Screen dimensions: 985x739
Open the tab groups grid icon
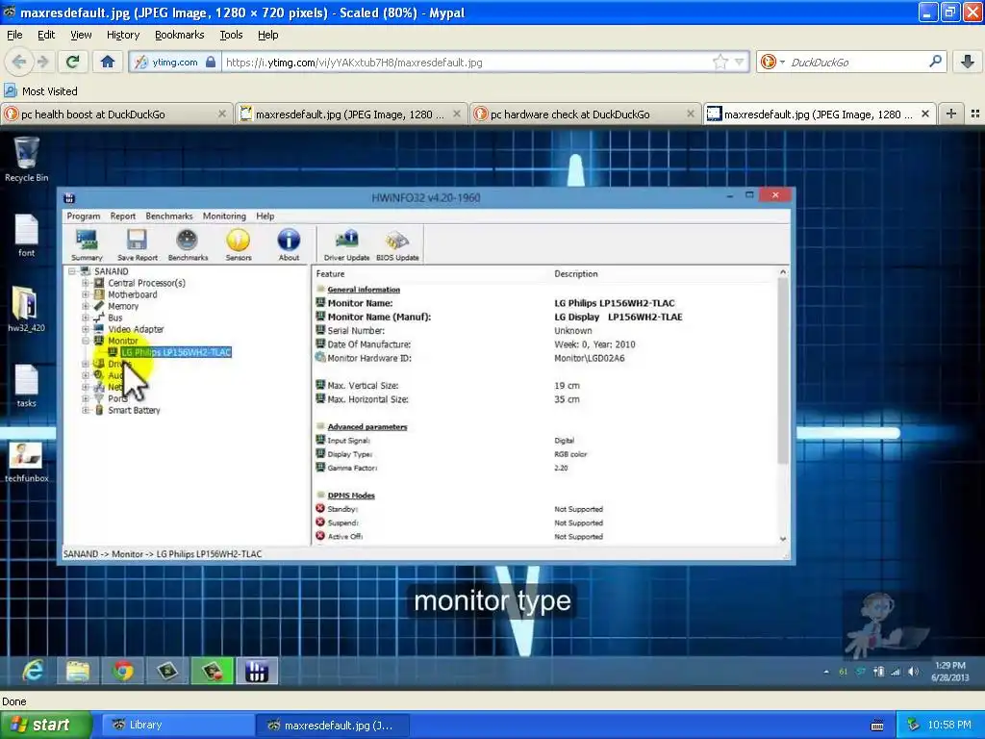(x=975, y=114)
